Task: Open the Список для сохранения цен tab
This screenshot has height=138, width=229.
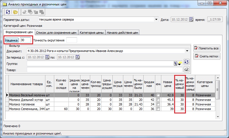Action: tap(56, 33)
